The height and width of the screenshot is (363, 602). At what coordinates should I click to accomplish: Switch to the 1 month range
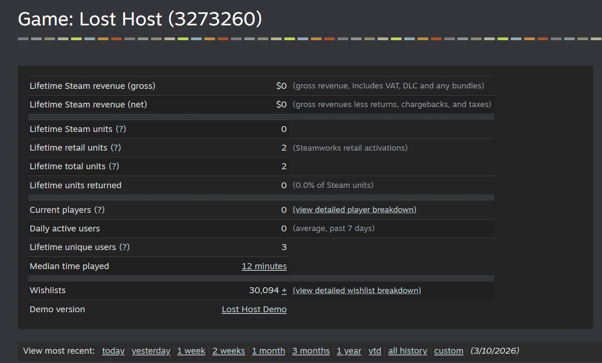coord(268,351)
